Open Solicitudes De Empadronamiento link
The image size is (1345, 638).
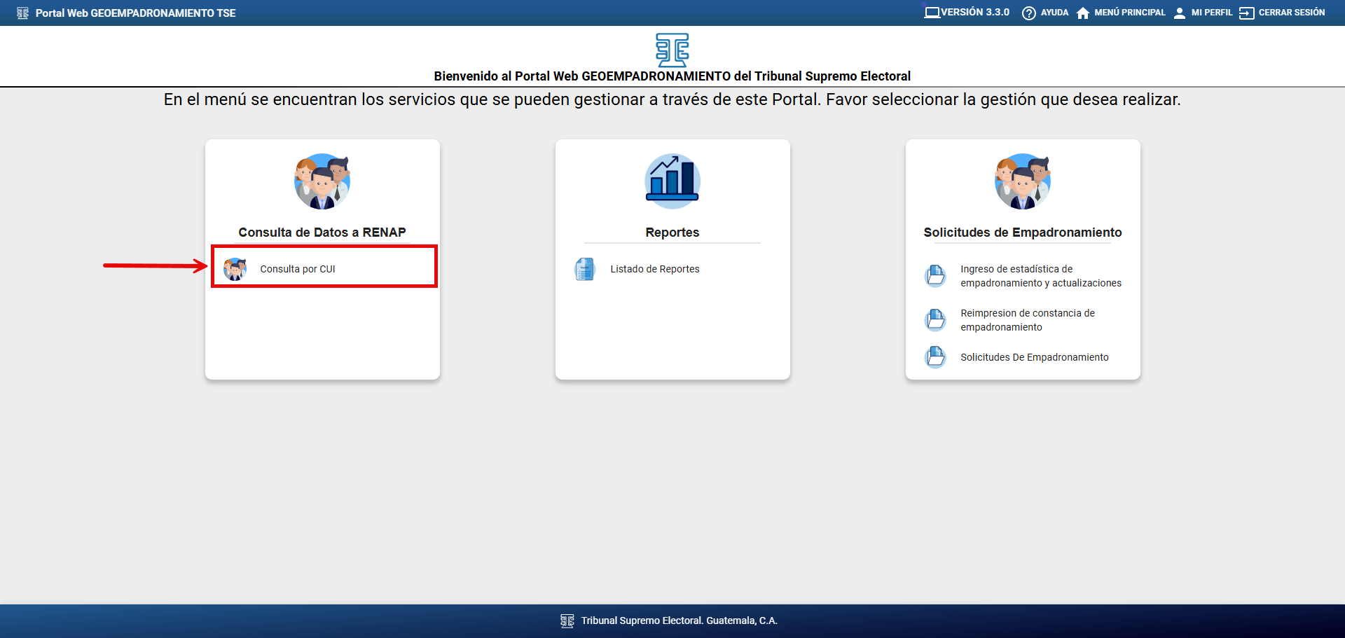[1034, 357]
